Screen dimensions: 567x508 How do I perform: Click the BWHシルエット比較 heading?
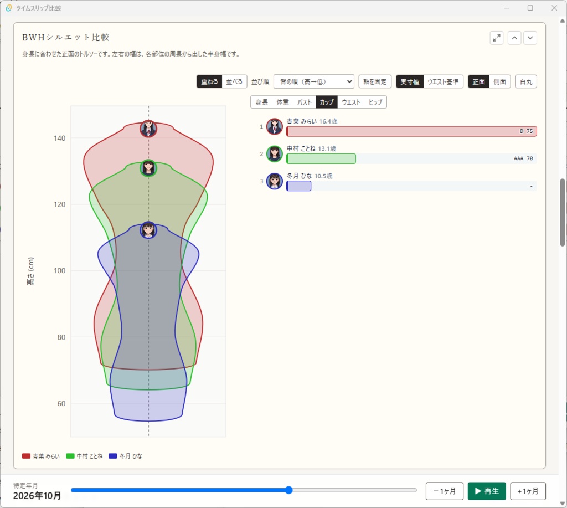pos(66,38)
